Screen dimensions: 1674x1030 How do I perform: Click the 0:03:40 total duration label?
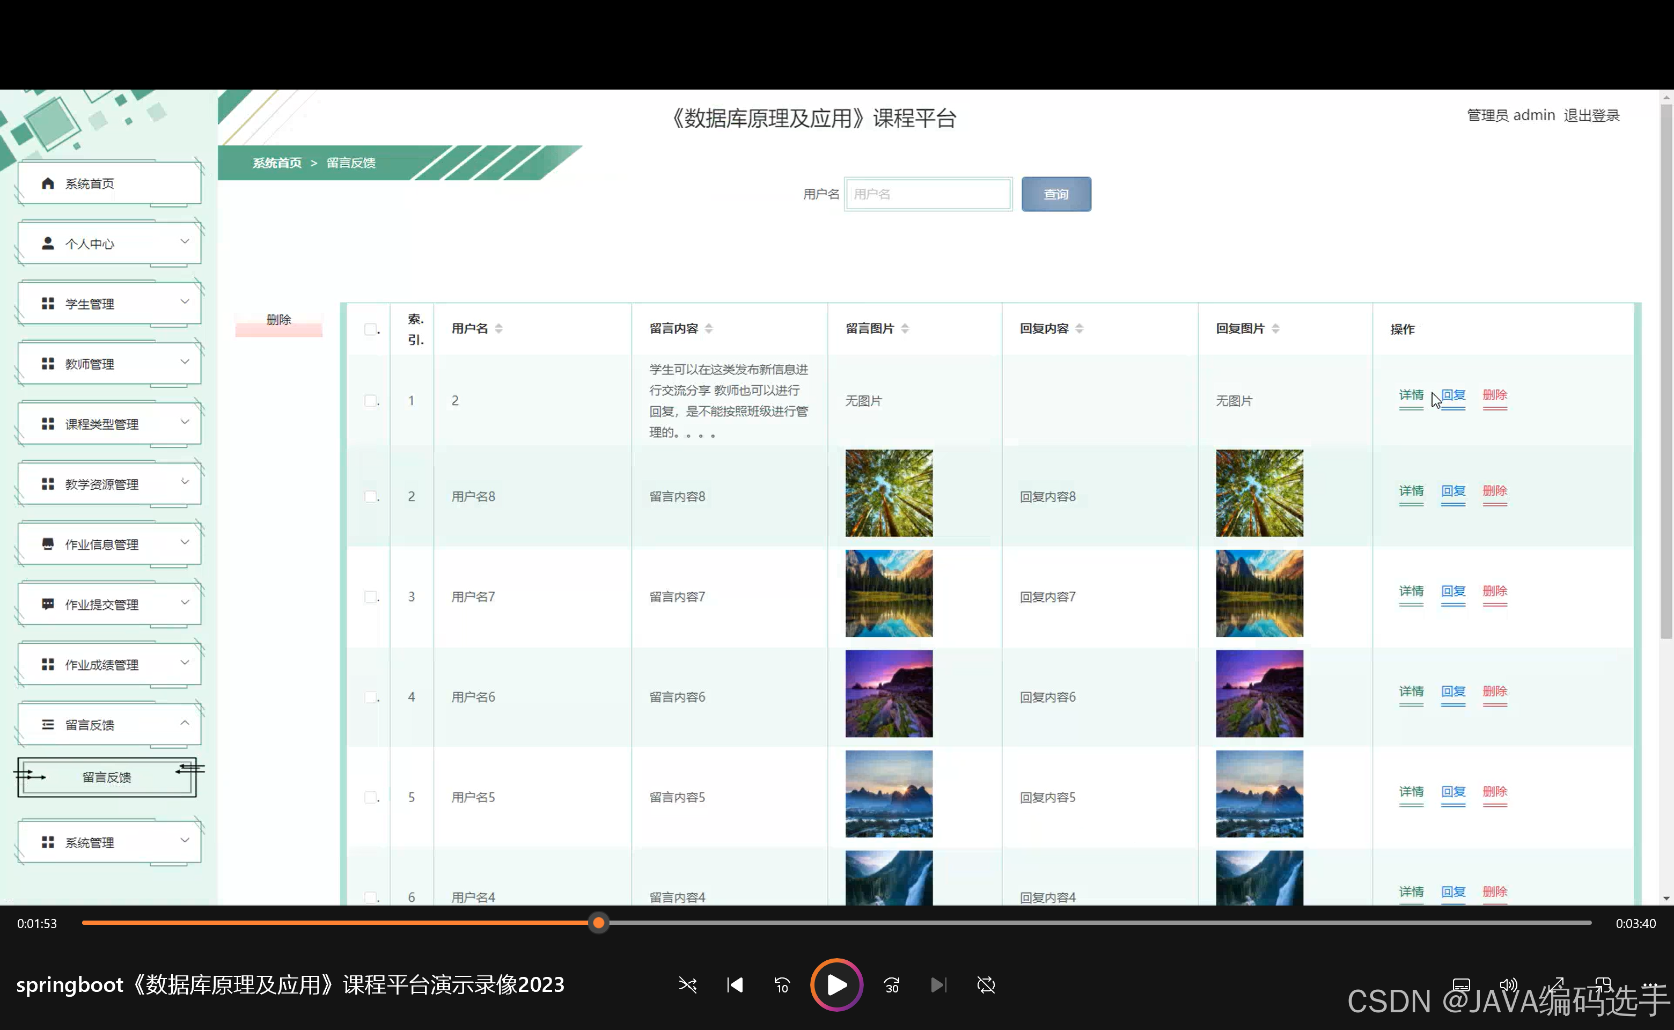coord(1635,924)
